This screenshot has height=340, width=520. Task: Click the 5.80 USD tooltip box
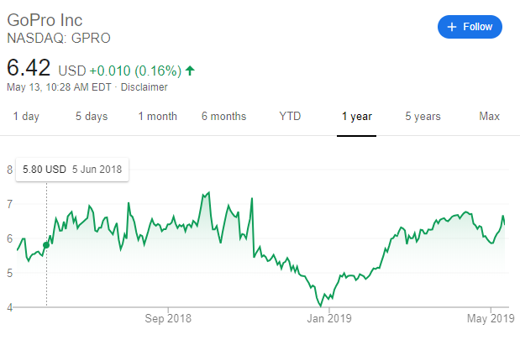tap(72, 170)
